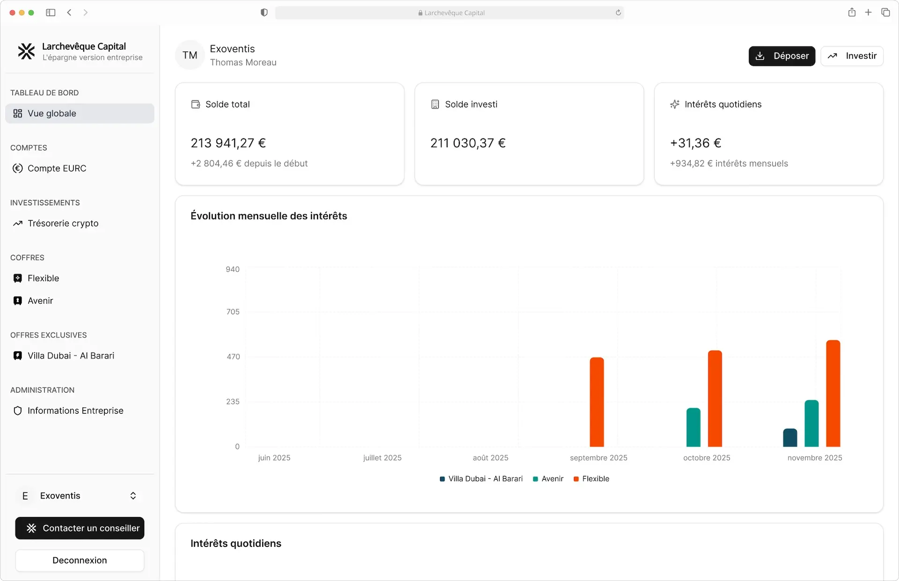The height and width of the screenshot is (581, 899).
Task: Click the shield icon for Informations Entreprise
Action: click(x=18, y=411)
